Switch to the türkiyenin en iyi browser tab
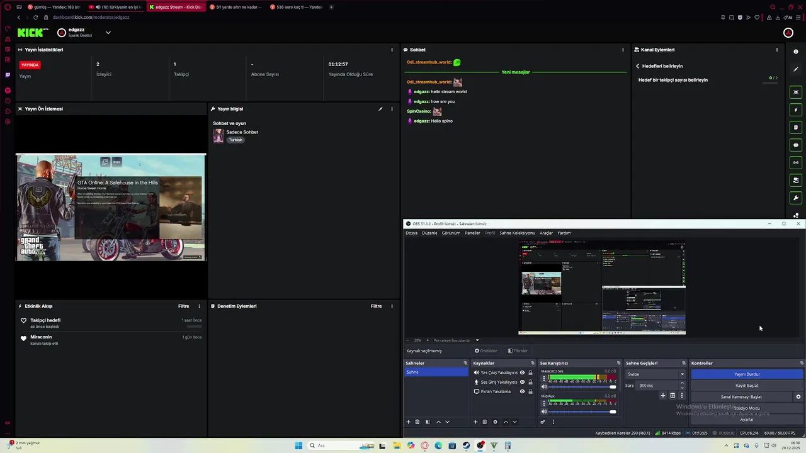The height and width of the screenshot is (453, 806). [115, 7]
